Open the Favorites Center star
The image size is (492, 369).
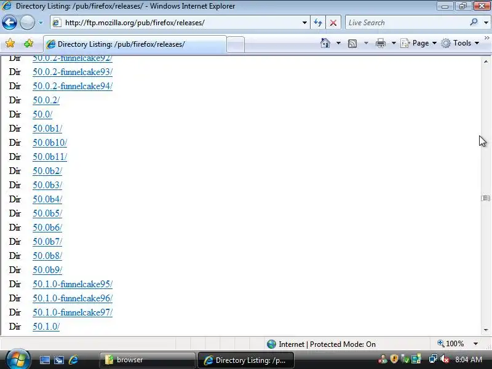click(10, 43)
